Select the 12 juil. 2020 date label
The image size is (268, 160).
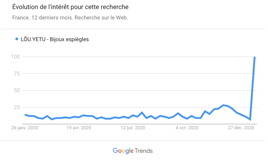point(132,128)
